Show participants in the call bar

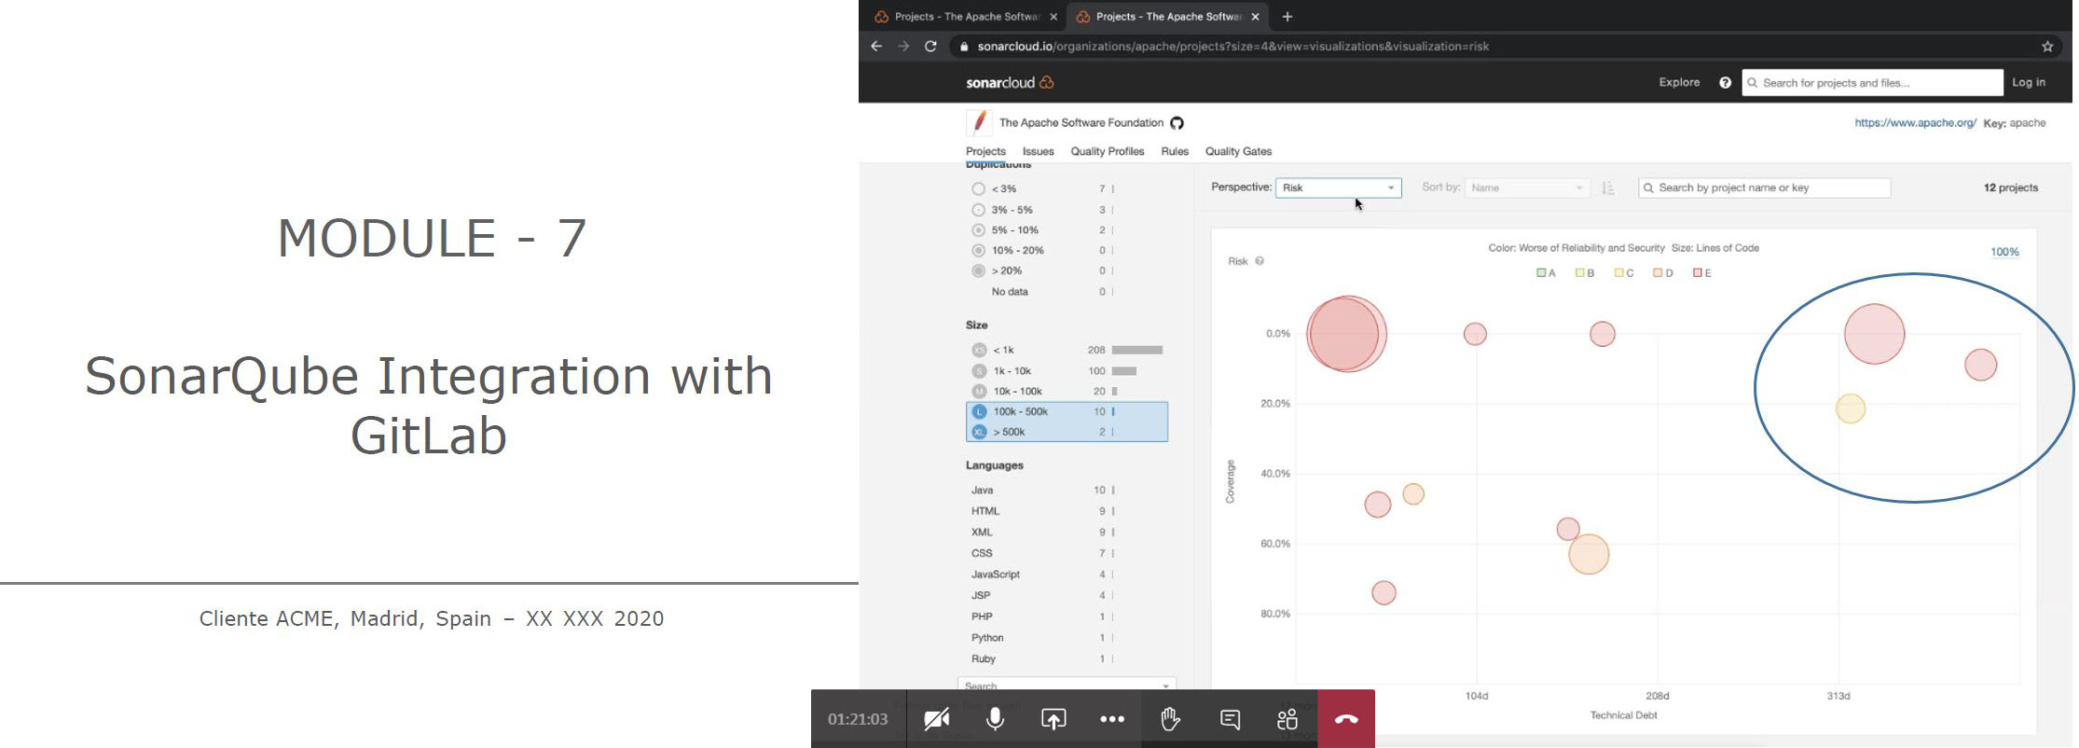[x=1287, y=719]
